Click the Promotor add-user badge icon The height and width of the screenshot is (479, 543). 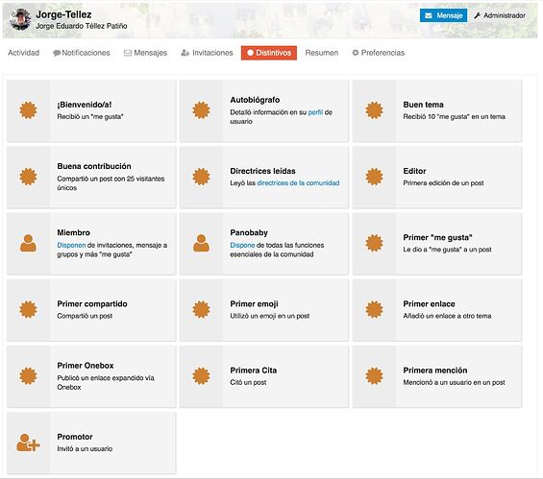pyautogui.click(x=28, y=443)
